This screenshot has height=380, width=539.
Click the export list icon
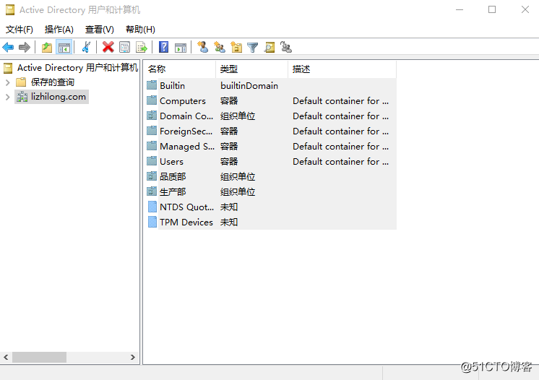[x=142, y=47]
